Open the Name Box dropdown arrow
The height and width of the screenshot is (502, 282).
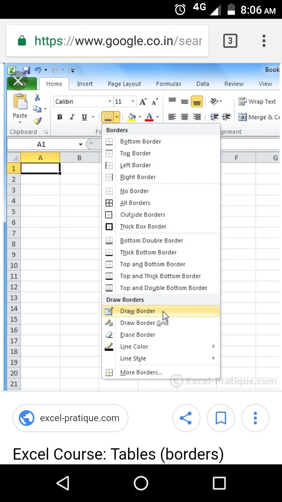click(x=81, y=144)
